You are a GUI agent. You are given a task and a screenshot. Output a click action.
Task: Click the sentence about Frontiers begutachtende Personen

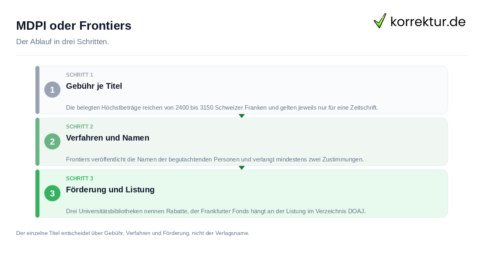pos(215,159)
